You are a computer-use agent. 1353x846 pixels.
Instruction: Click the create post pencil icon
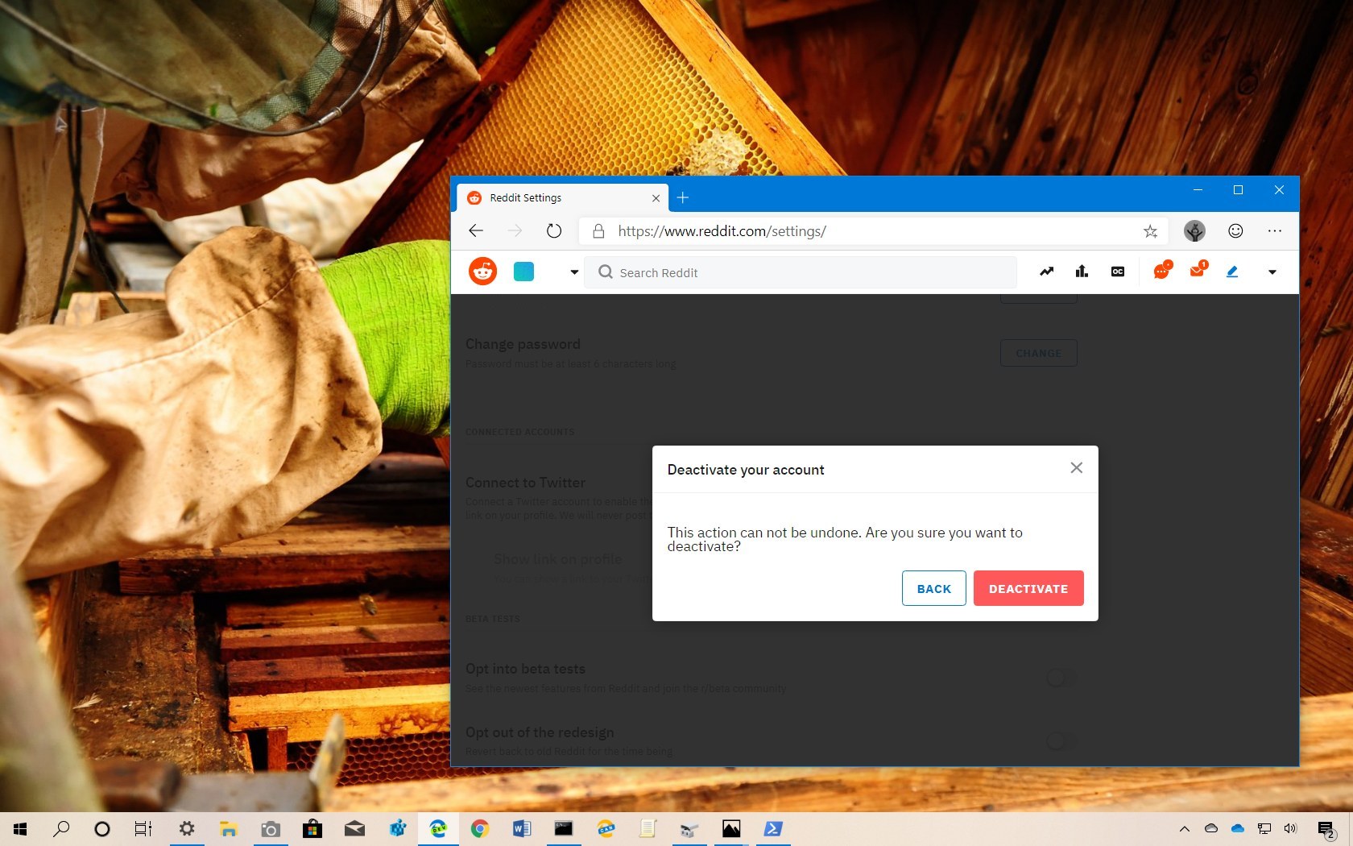coord(1232,272)
